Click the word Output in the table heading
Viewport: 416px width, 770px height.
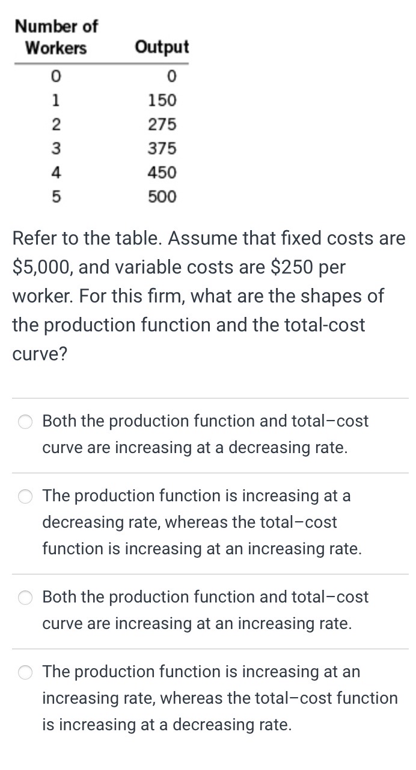[x=162, y=47]
